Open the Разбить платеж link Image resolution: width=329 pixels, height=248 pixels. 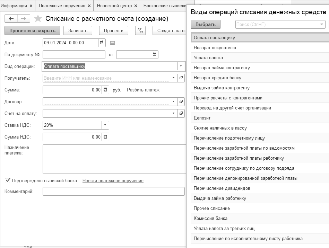[x=143, y=90]
